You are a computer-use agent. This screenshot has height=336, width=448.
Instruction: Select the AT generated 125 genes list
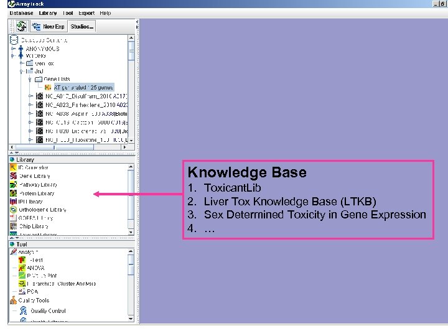[x=83, y=88]
